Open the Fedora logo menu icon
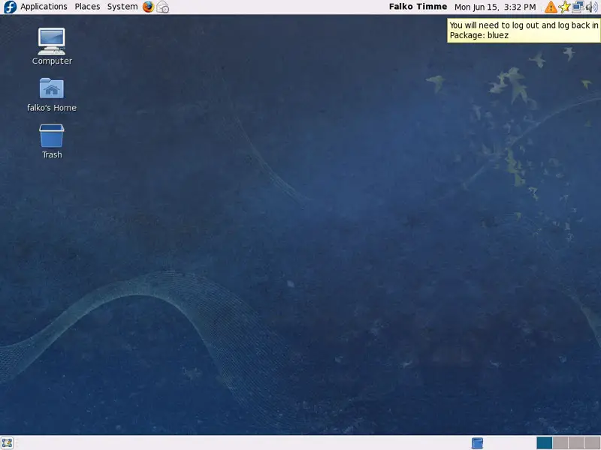 [x=10, y=7]
